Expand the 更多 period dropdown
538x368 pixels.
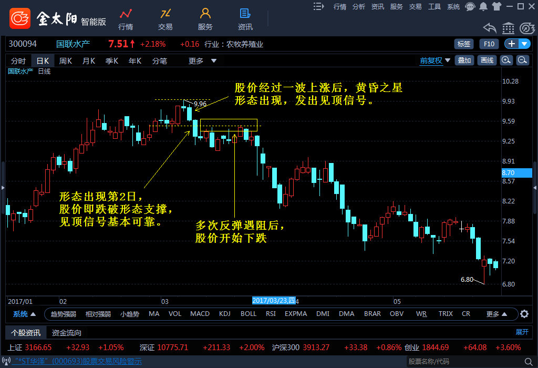202,61
